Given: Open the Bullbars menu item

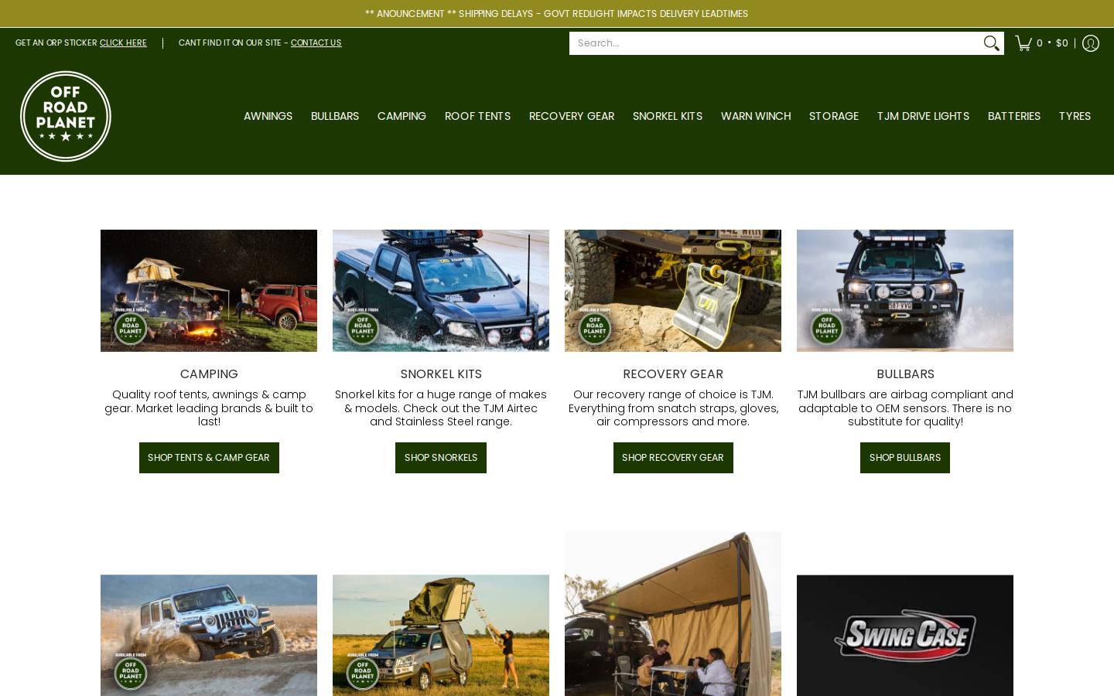Looking at the screenshot, I should pyautogui.click(x=335, y=116).
